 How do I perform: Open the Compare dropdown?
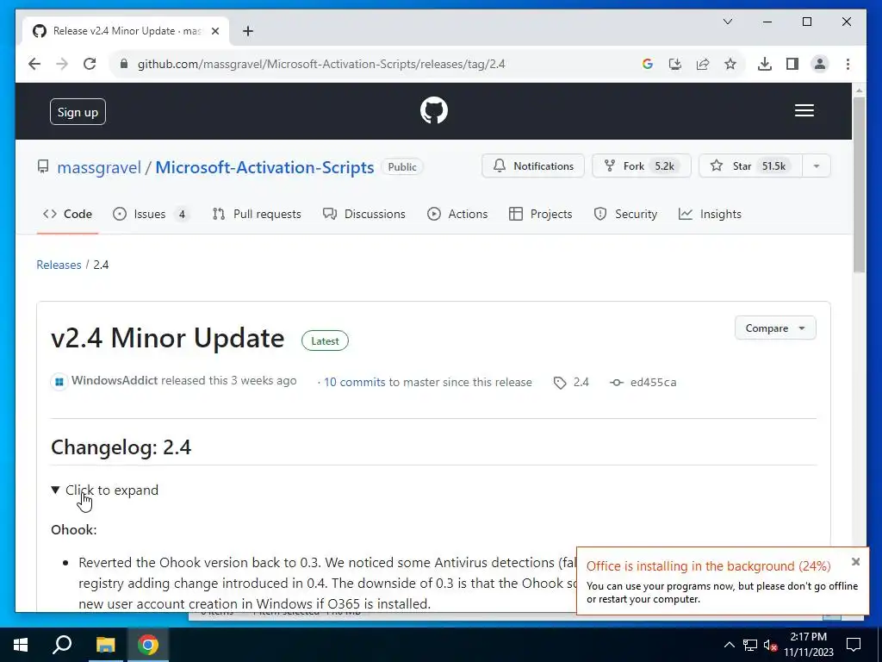tap(775, 328)
